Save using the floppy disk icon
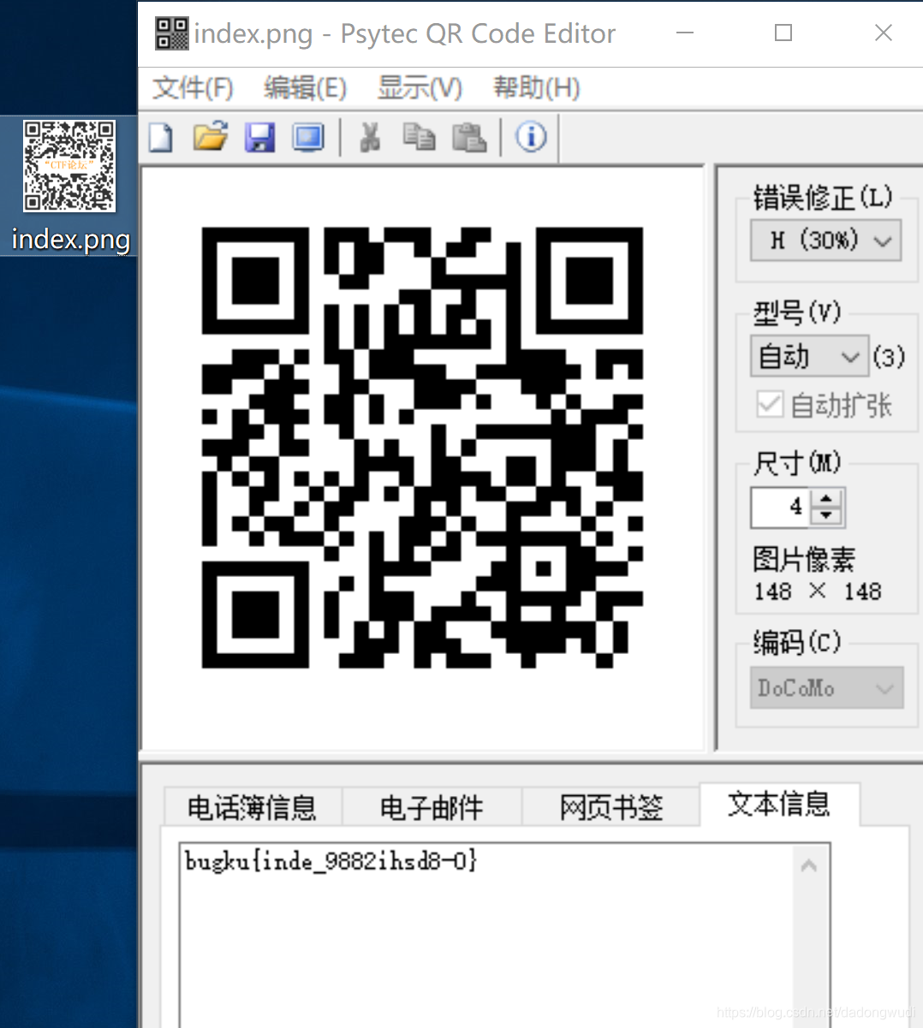 point(259,137)
